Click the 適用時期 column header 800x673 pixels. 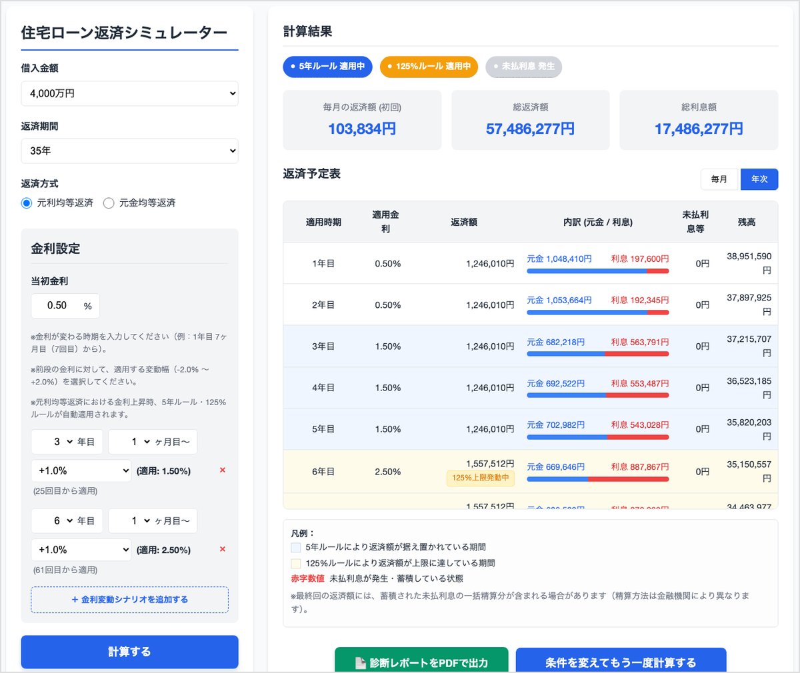click(x=323, y=222)
